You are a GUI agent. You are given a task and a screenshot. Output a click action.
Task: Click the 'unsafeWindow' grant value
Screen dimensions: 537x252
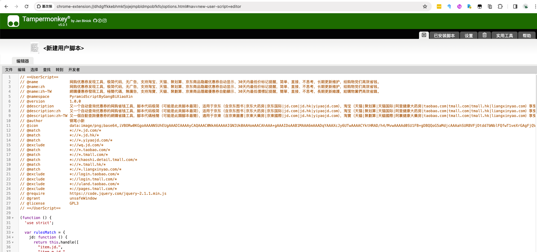click(83, 198)
